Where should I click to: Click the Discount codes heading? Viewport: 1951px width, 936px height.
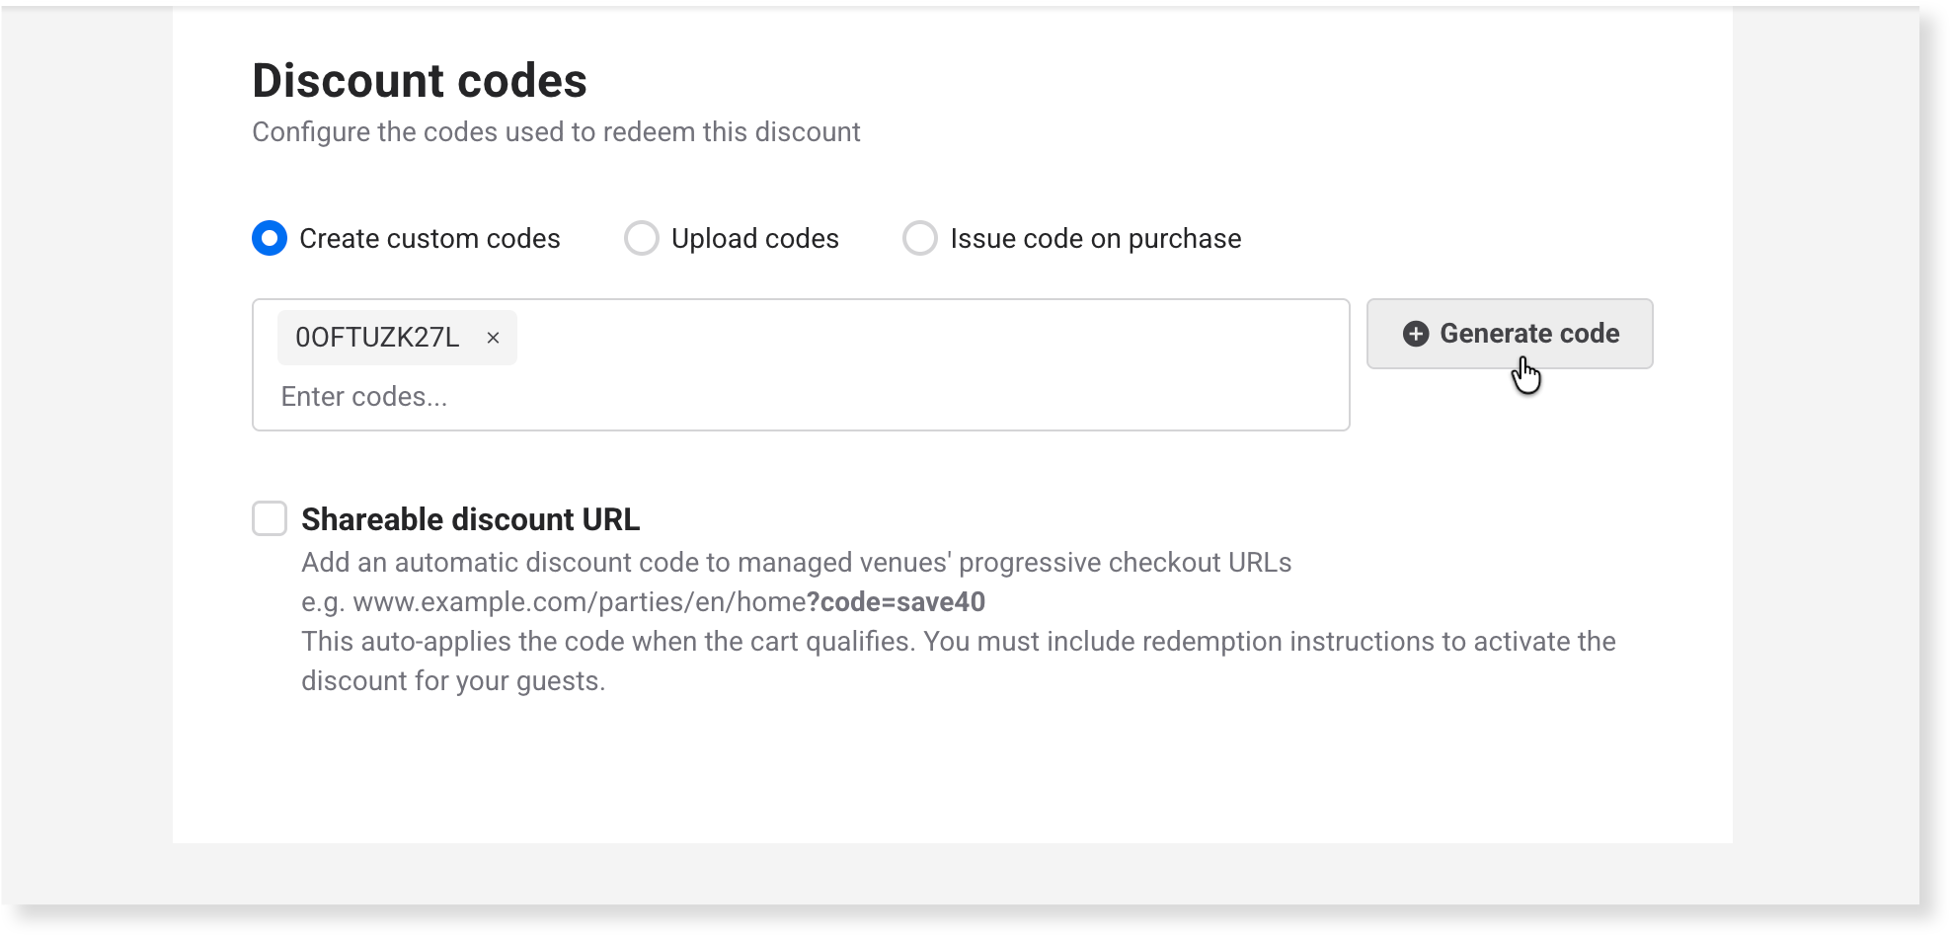420,81
